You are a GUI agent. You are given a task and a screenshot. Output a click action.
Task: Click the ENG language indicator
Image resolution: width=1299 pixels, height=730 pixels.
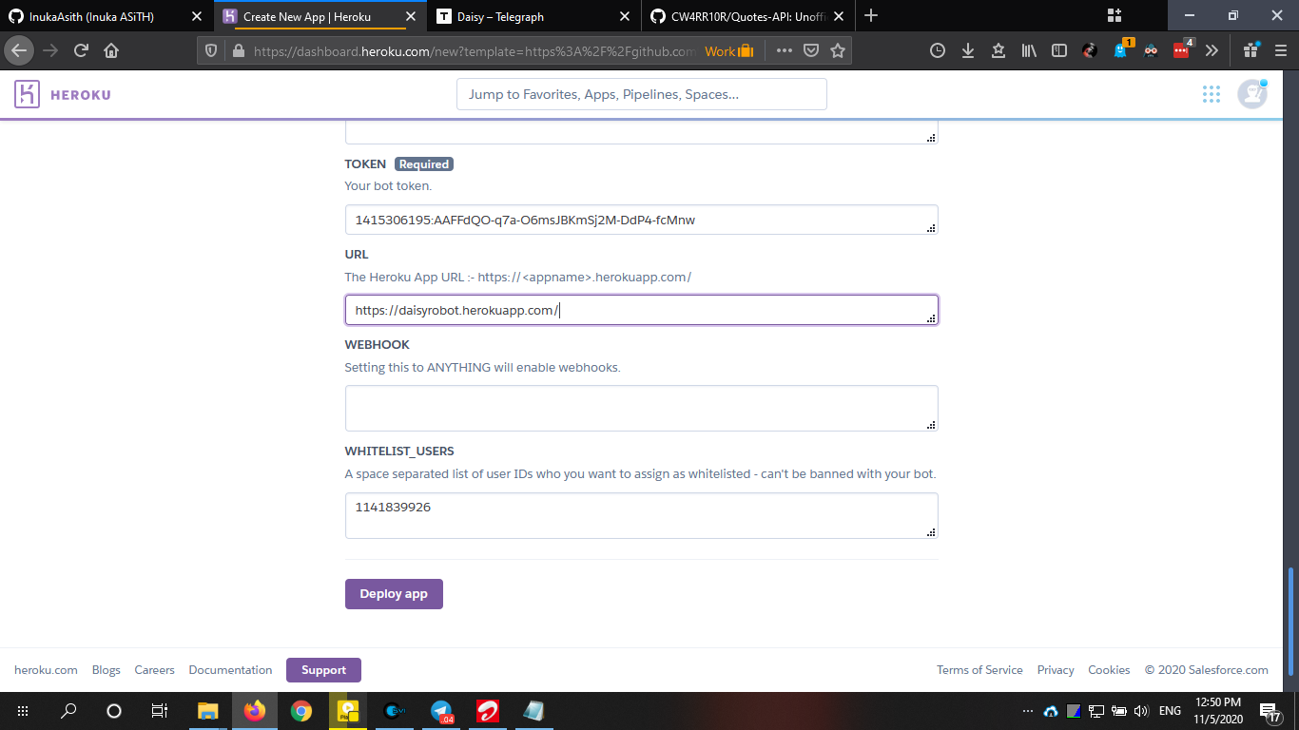click(1171, 711)
